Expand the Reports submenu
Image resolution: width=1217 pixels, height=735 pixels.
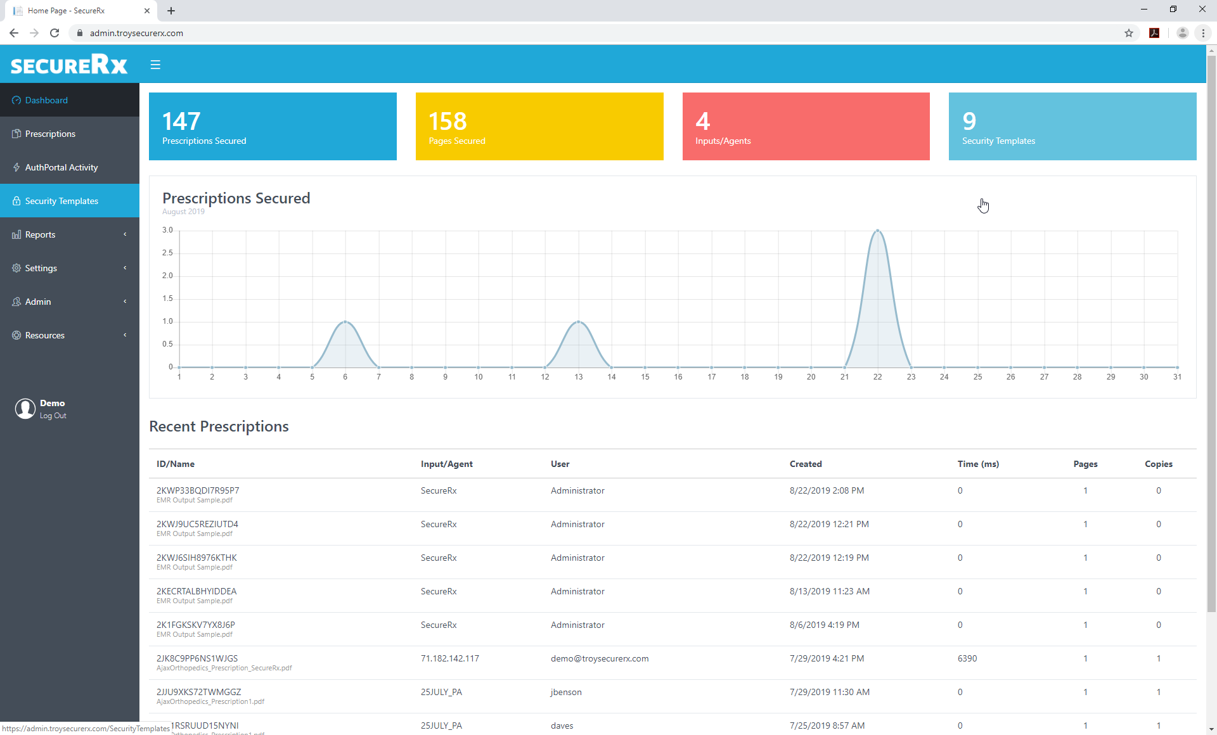pyautogui.click(x=70, y=234)
